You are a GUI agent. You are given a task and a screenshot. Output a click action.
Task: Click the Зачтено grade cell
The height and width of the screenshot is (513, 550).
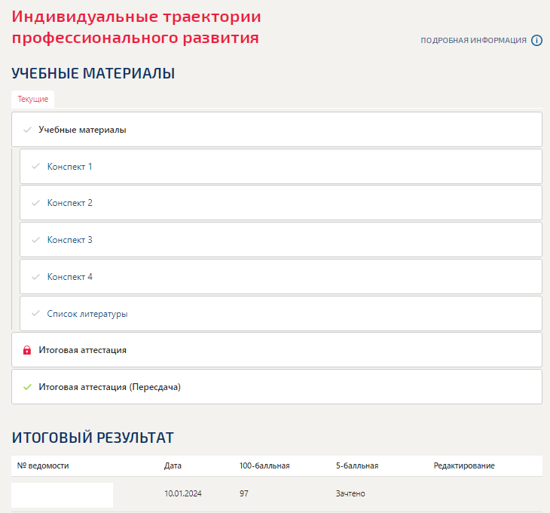click(350, 493)
